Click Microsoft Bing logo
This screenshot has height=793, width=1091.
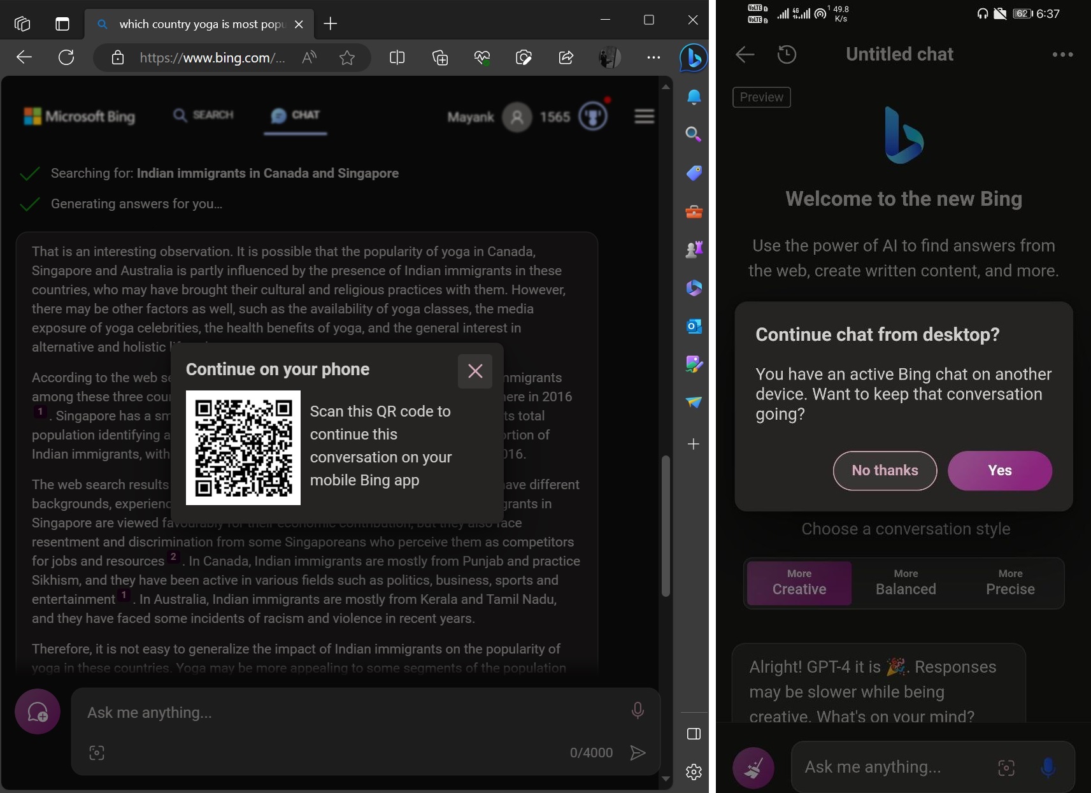pyautogui.click(x=80, y=117)
